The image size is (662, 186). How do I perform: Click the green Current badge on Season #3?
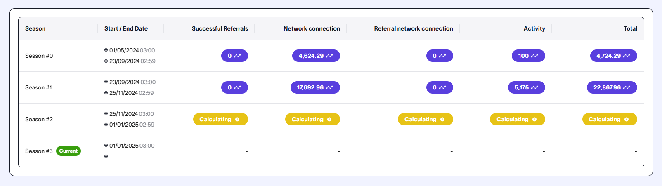(x=69, y=151)
